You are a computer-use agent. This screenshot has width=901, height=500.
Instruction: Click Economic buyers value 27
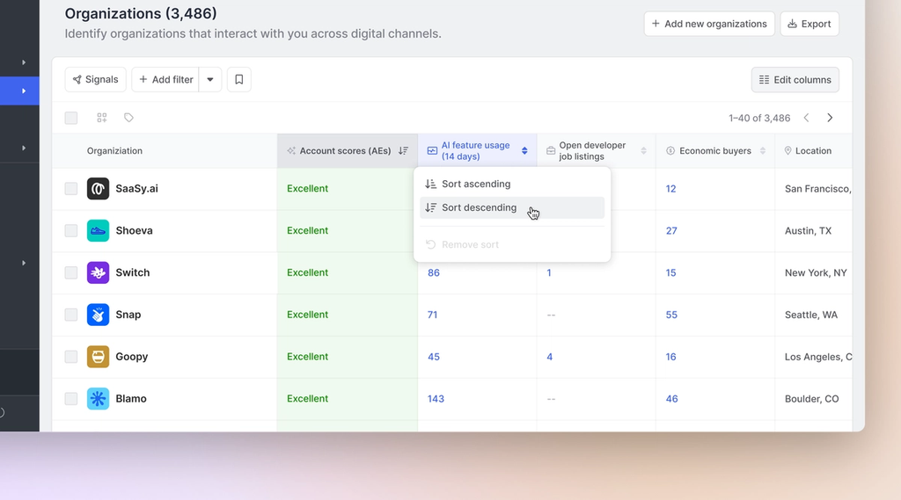point(671,231)
